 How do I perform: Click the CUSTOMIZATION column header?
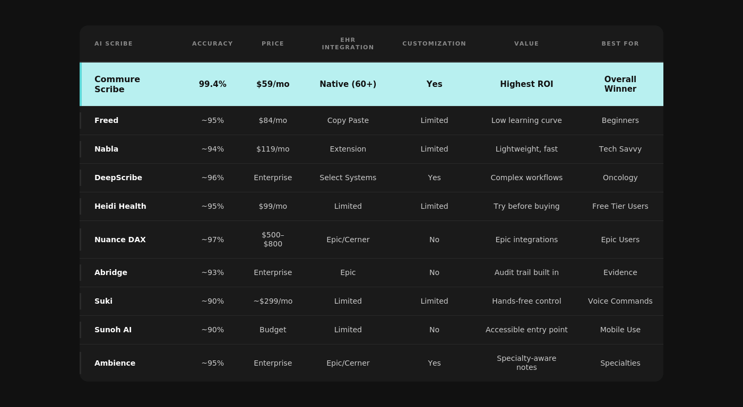[434, 43]
